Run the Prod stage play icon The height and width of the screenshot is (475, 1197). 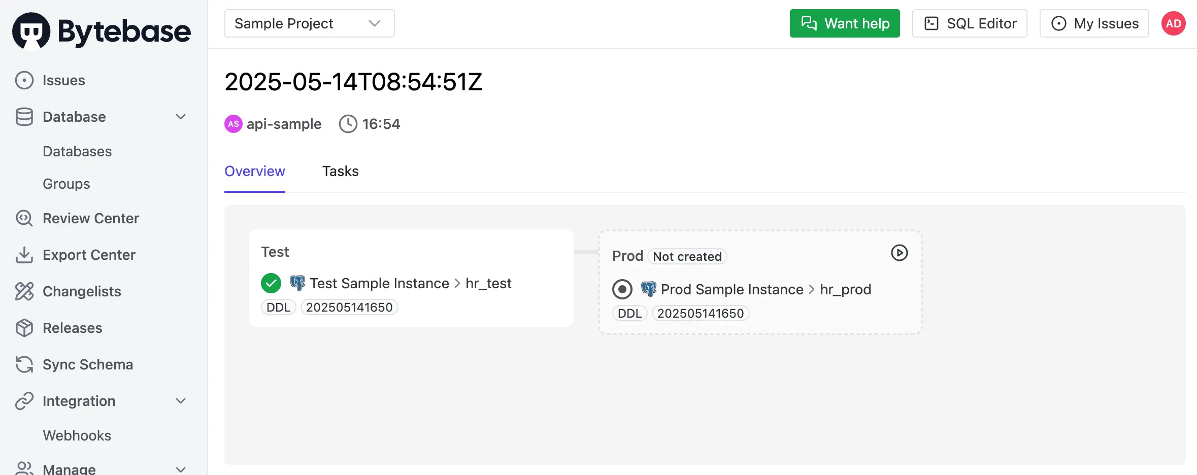click(x=899, y=253)
